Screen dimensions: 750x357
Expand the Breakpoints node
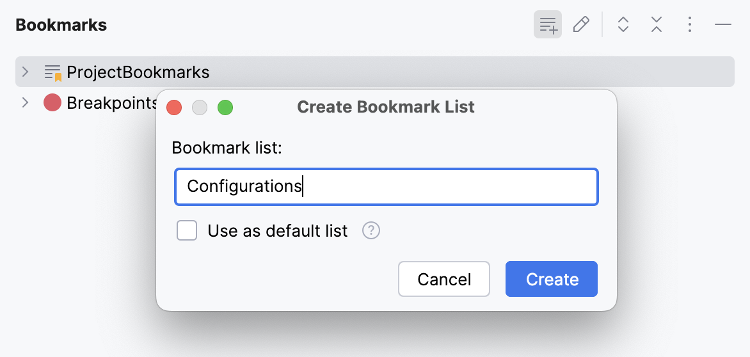pos(25,102)
